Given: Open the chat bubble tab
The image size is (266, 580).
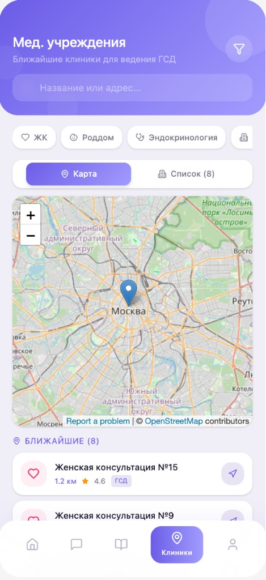Looking at the screenshot, I should click(77, 544).
